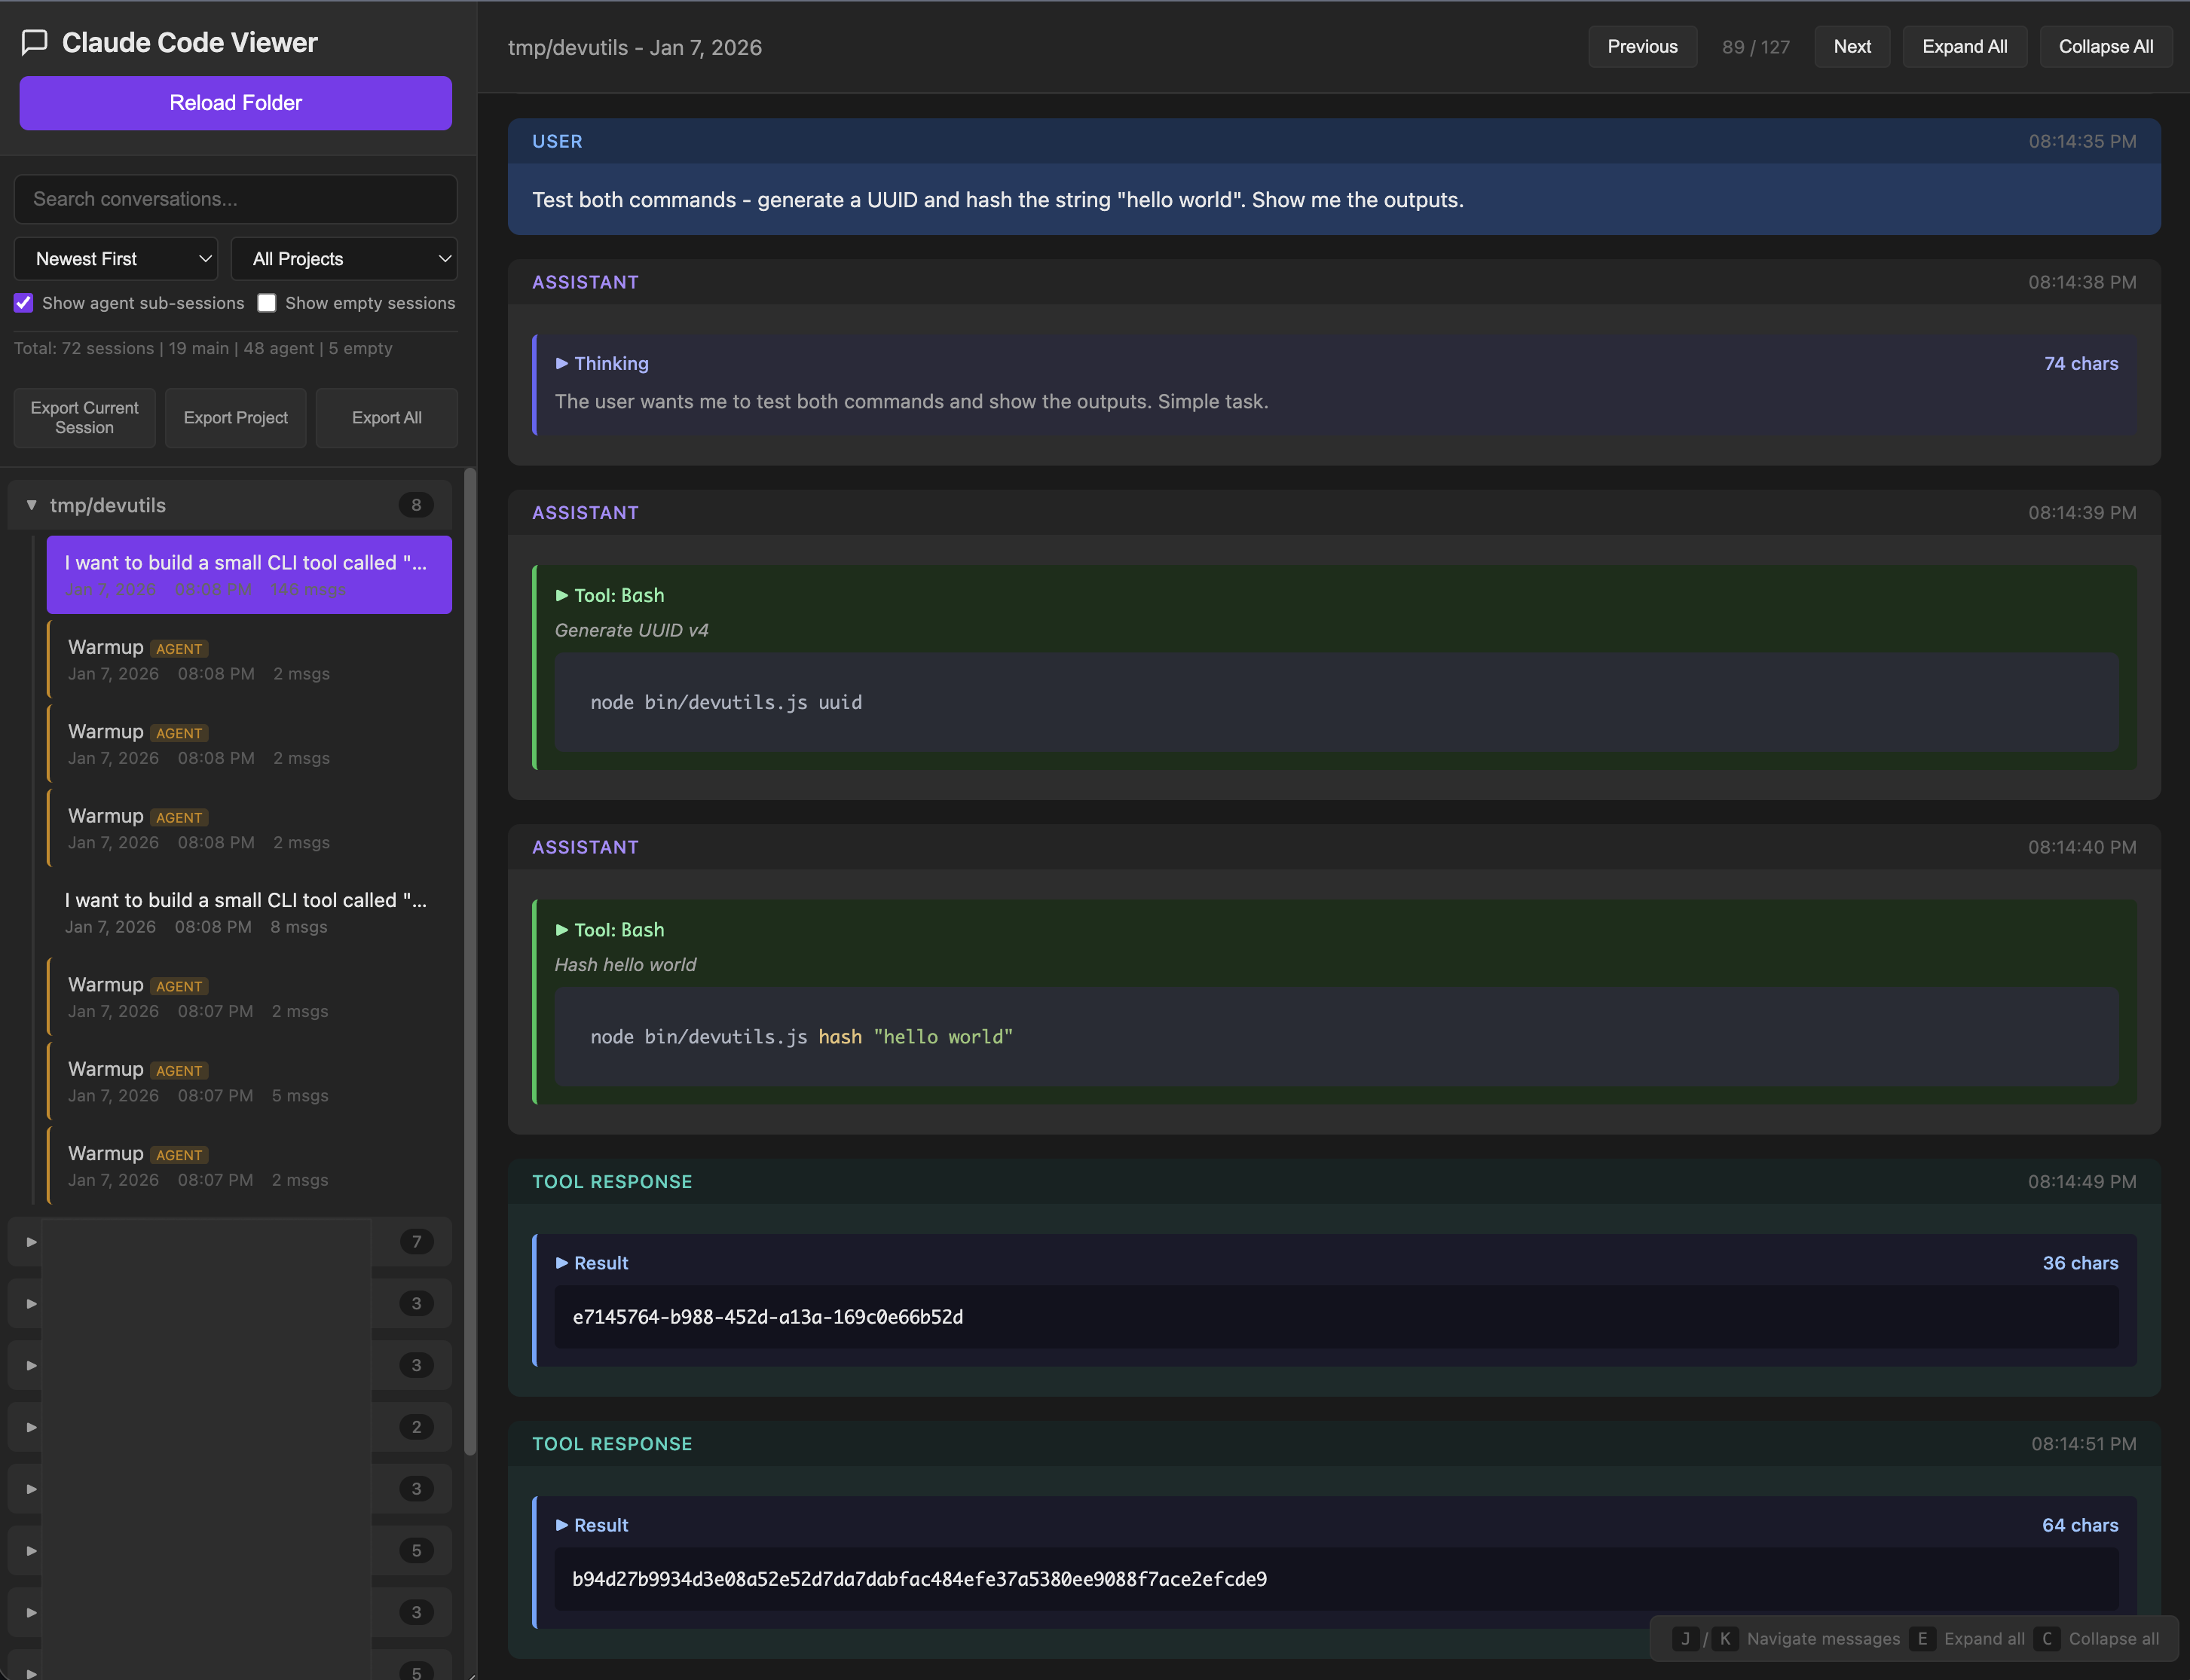This screenshot has height=1680, width=2190.
Task: Click the Reload Folder button
Action: tap(235, 103)
